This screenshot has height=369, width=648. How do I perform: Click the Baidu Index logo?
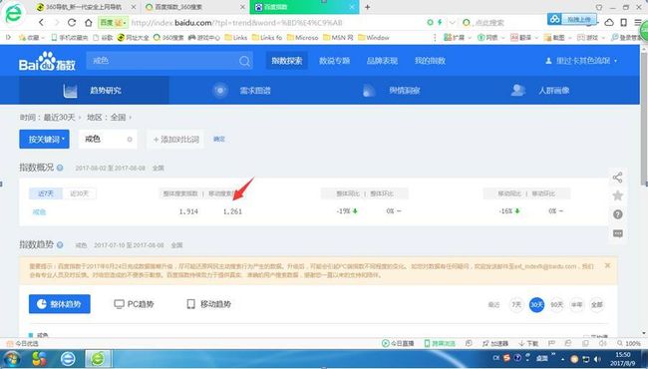pyautogui.click(x=47, y=61)
